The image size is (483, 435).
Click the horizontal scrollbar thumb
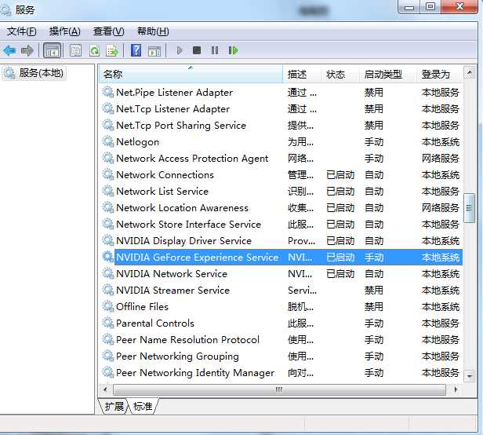click(x=279, y=389)
